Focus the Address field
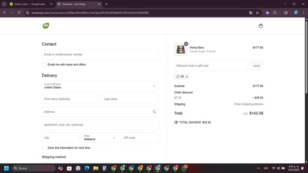 pos(100,112)
